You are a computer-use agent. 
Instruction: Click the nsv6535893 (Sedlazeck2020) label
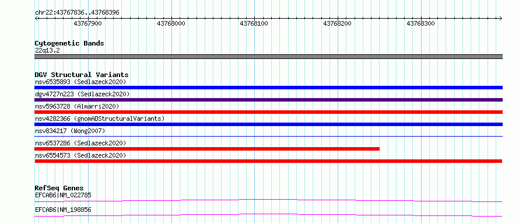click(80, 82)
